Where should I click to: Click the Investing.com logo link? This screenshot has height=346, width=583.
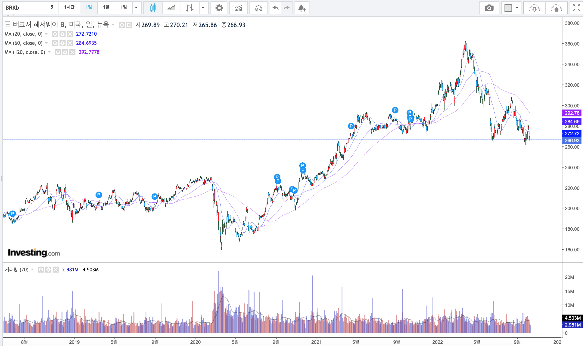pyautogui.click(x=34, y=252)
